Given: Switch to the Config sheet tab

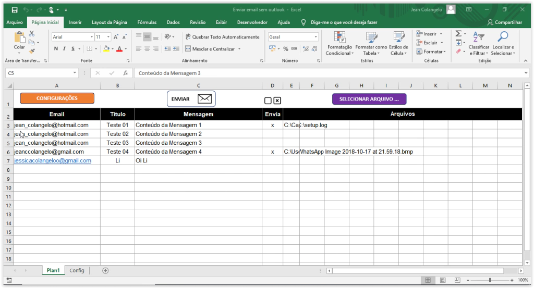Looking at the screenshot, I should [77, 270].
